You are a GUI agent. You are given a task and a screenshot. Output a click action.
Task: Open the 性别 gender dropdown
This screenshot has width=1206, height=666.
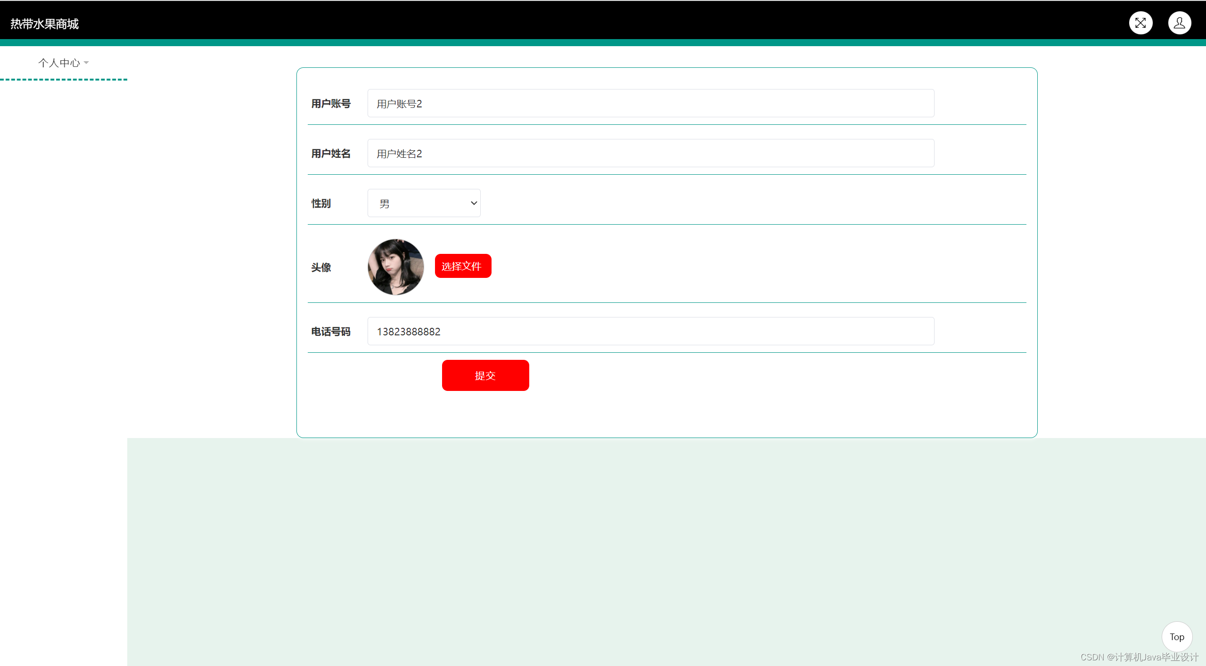click(423, 203)
